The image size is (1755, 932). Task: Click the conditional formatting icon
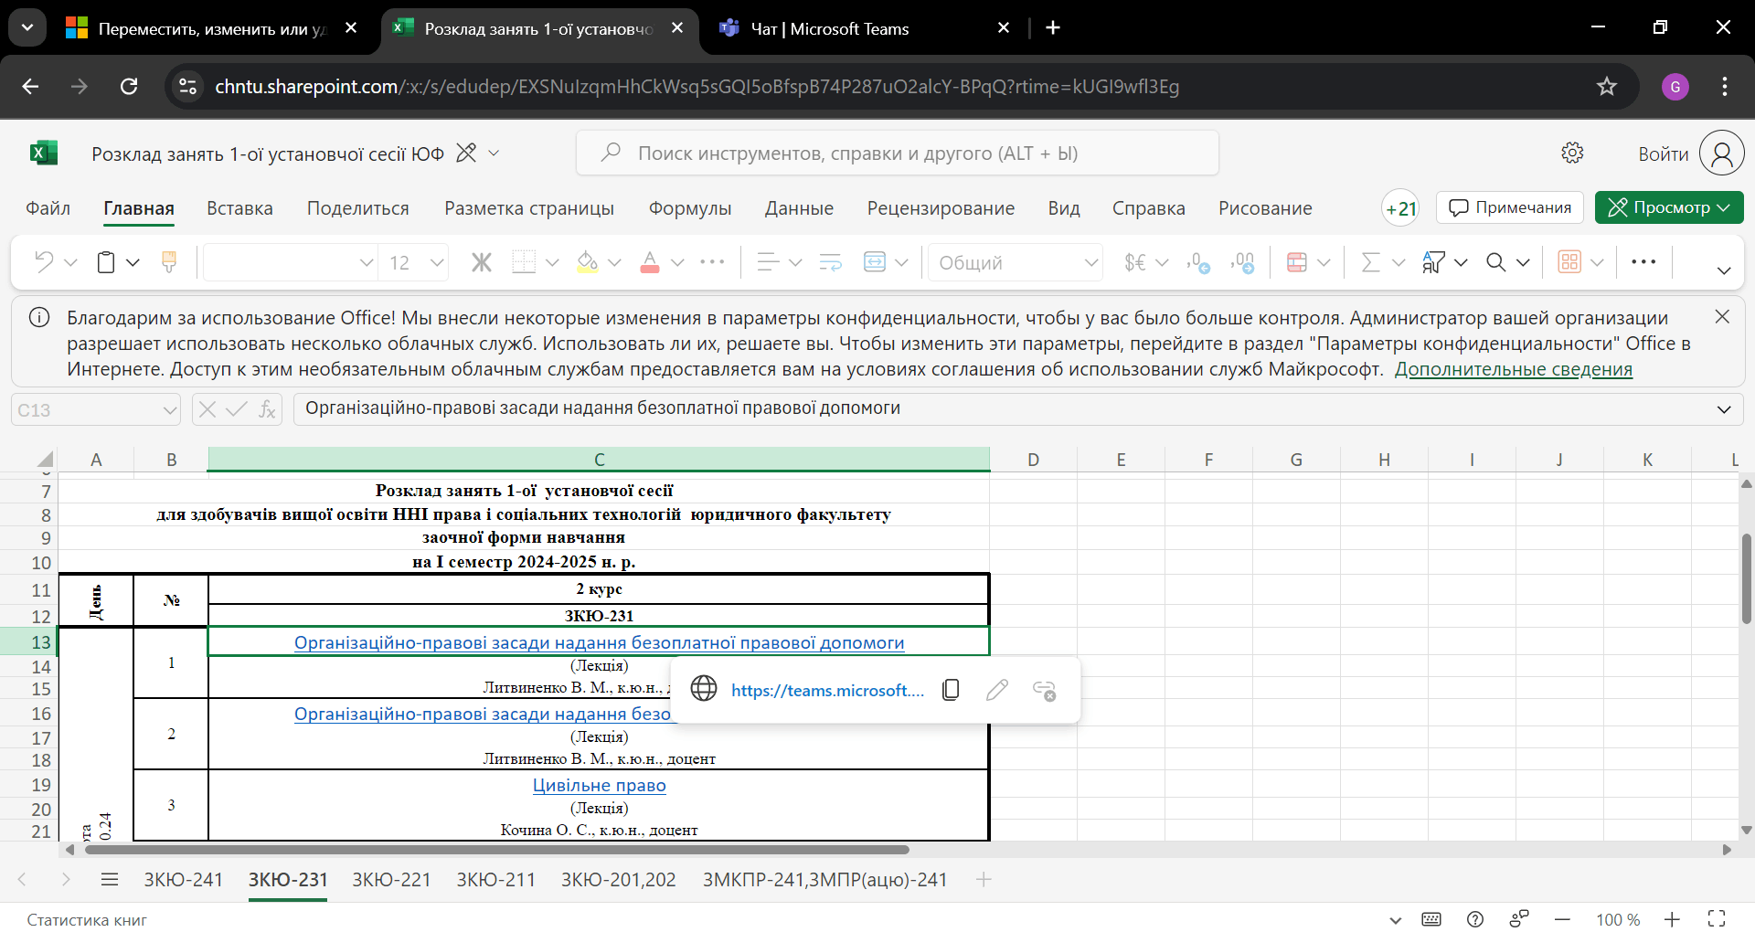(1296, 262)
